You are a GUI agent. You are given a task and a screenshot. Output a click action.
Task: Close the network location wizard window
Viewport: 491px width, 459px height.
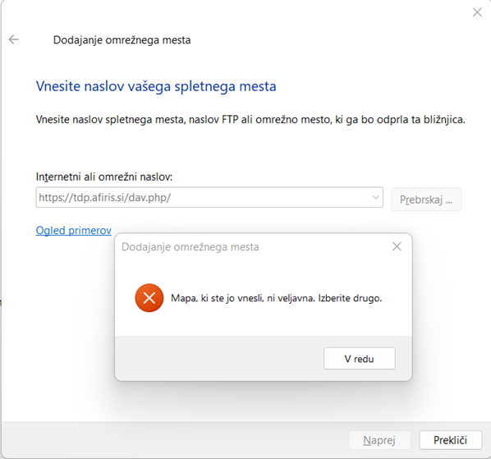pos(477,12)
